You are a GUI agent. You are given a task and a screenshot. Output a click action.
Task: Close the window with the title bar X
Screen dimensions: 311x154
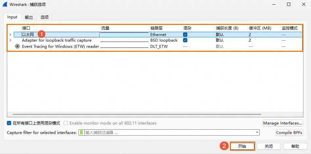tap(304, 4)
